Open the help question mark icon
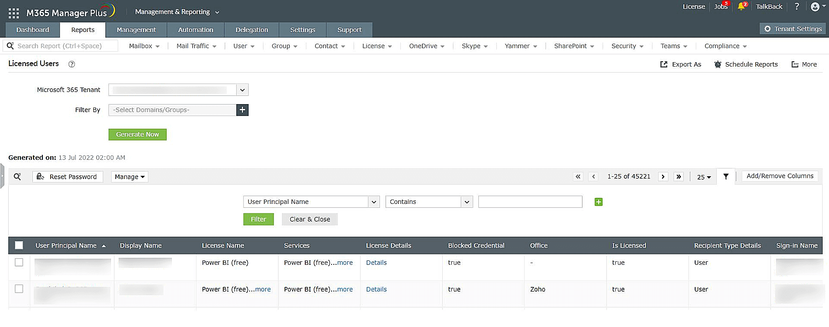The image size is (829, 327). [x=797, y=6]
